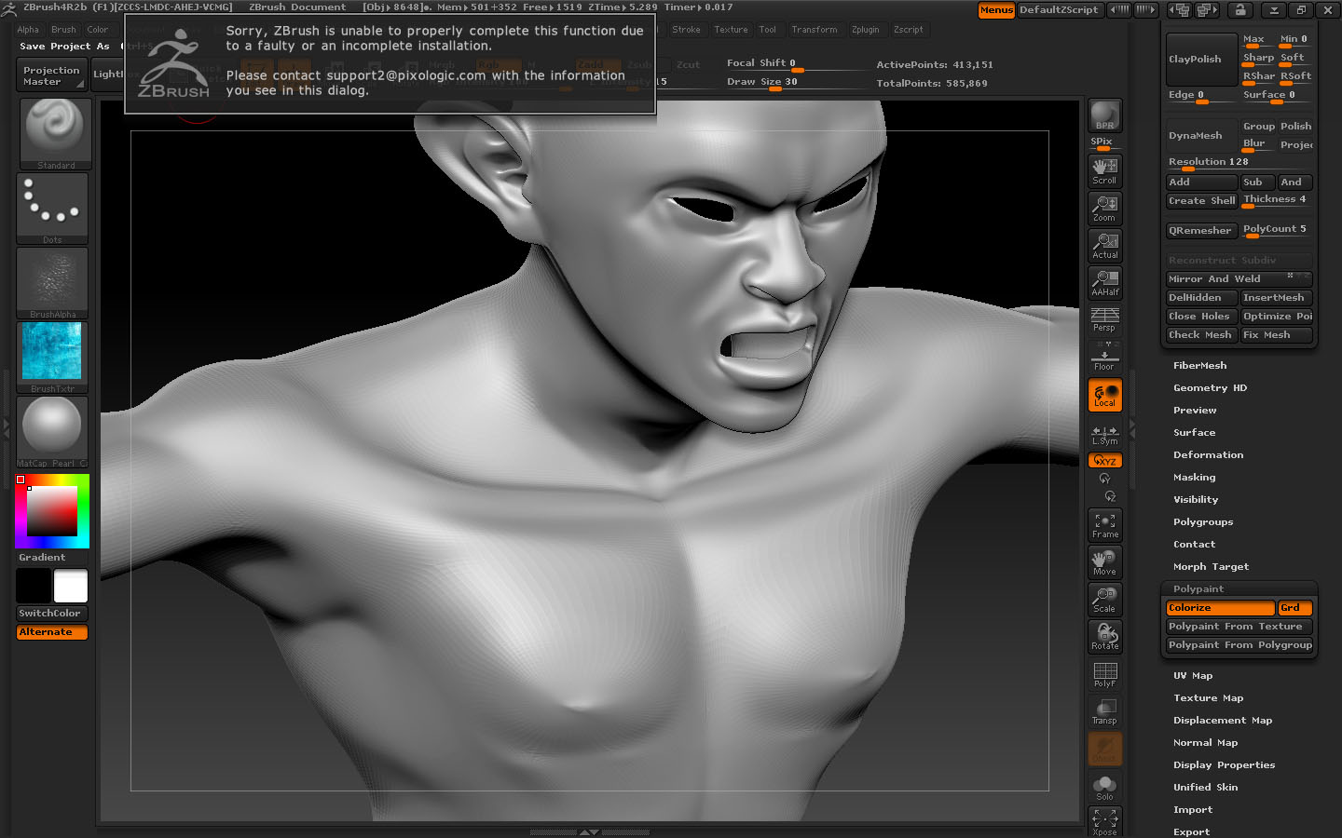Click the DynaMesh button

tap(1201, 136)
